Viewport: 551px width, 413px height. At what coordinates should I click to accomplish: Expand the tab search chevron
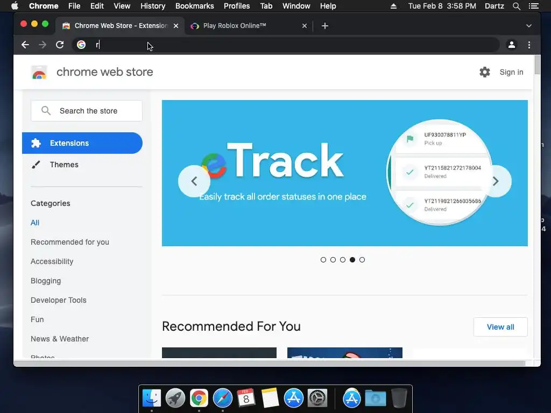(528, 26)
